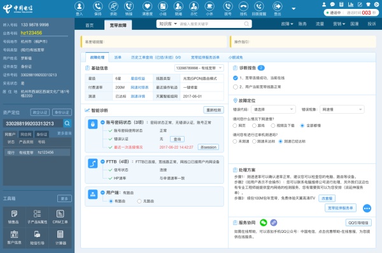Open the 故障 menu dropdown

point(287,24)
